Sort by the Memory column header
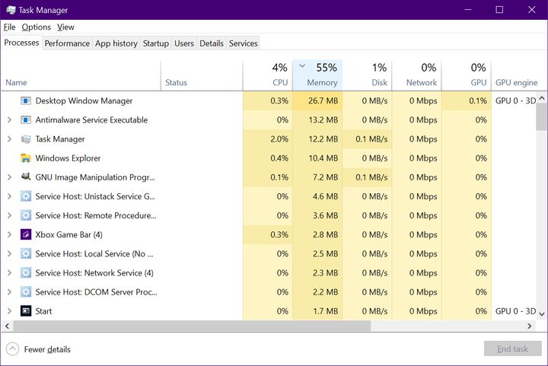The image size is (548, 366). pyautogui.click(x=317, y=76)
